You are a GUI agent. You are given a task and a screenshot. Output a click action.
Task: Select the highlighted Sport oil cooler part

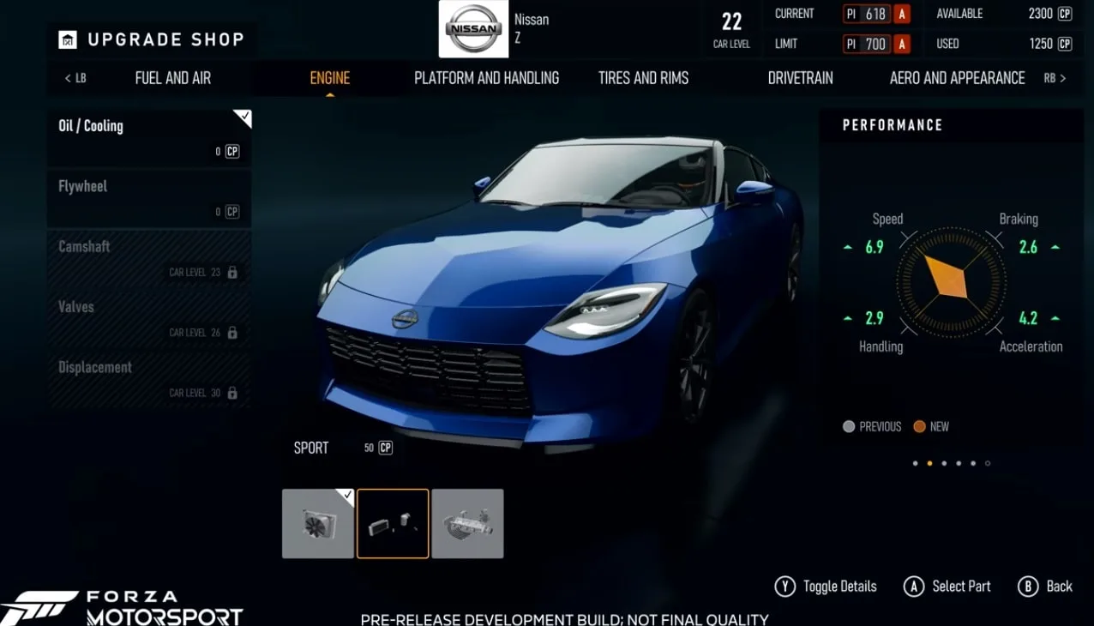click(x=393, y=523)
